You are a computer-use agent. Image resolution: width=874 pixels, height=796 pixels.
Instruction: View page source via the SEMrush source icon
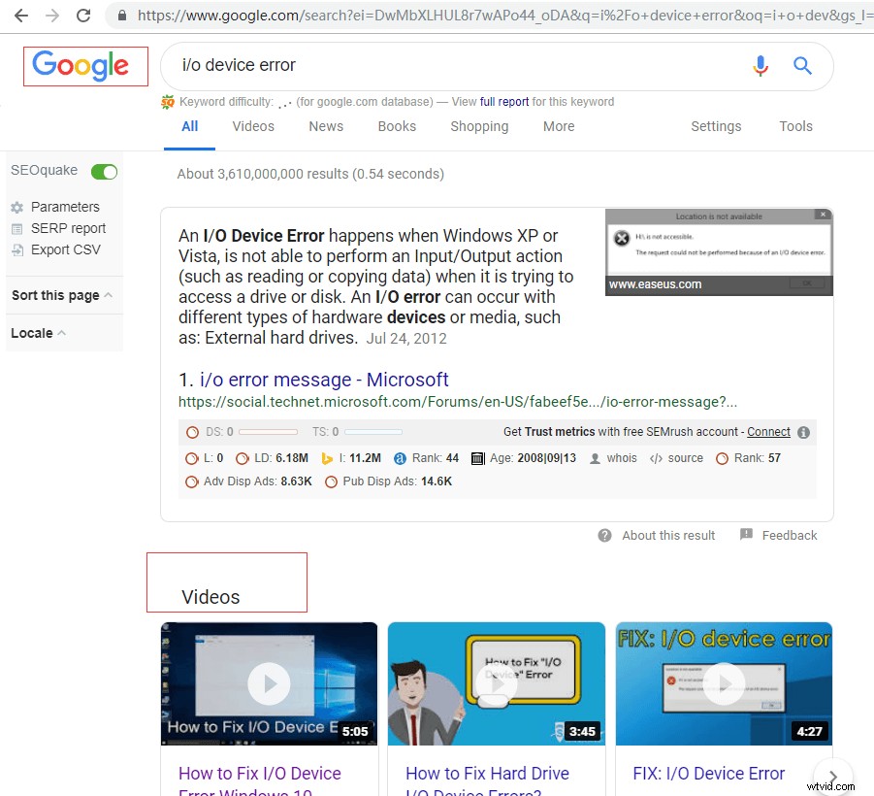point(657,457)
